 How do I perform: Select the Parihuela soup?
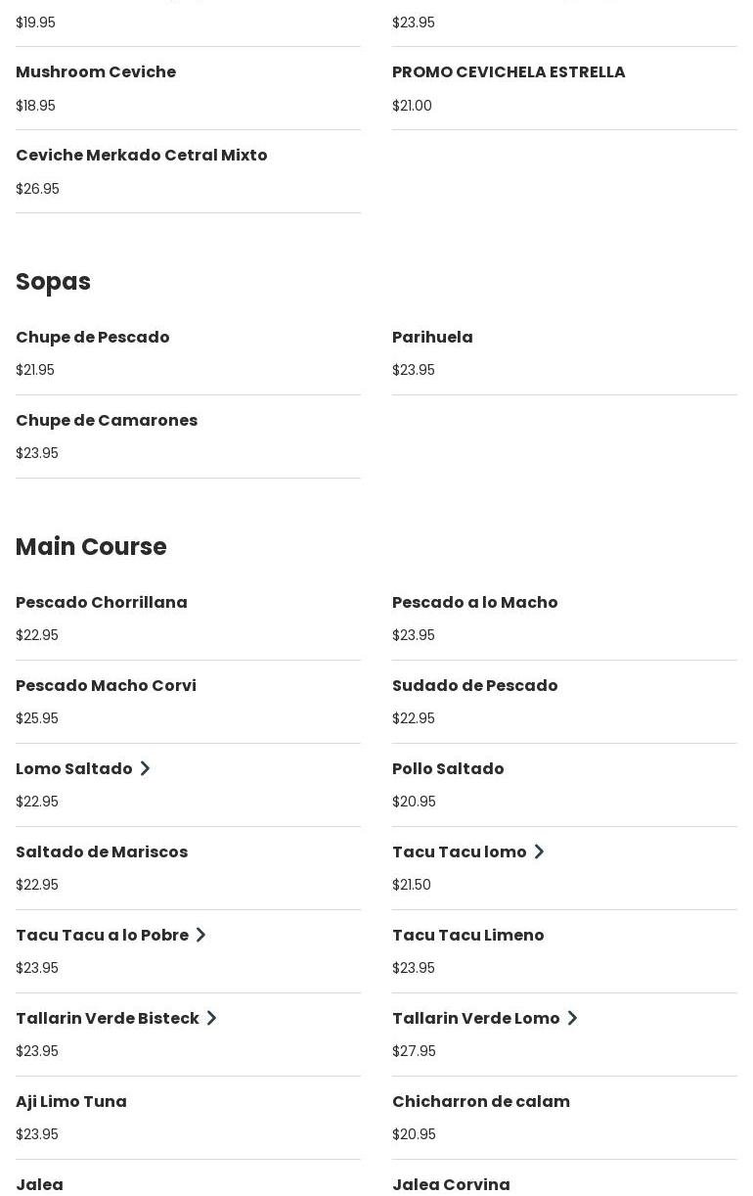point(432,338)
